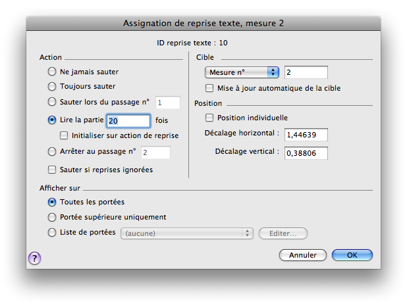
Task: Click the purple help question mark icon
Action: (35, 258)
